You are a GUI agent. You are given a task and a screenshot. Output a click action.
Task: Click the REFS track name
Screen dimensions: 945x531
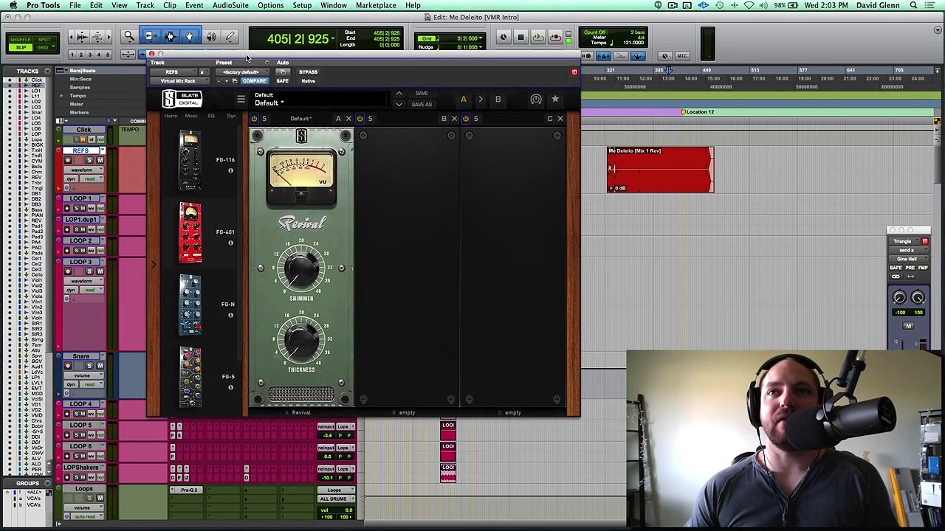pyautogui.click(x=81, y=150)
